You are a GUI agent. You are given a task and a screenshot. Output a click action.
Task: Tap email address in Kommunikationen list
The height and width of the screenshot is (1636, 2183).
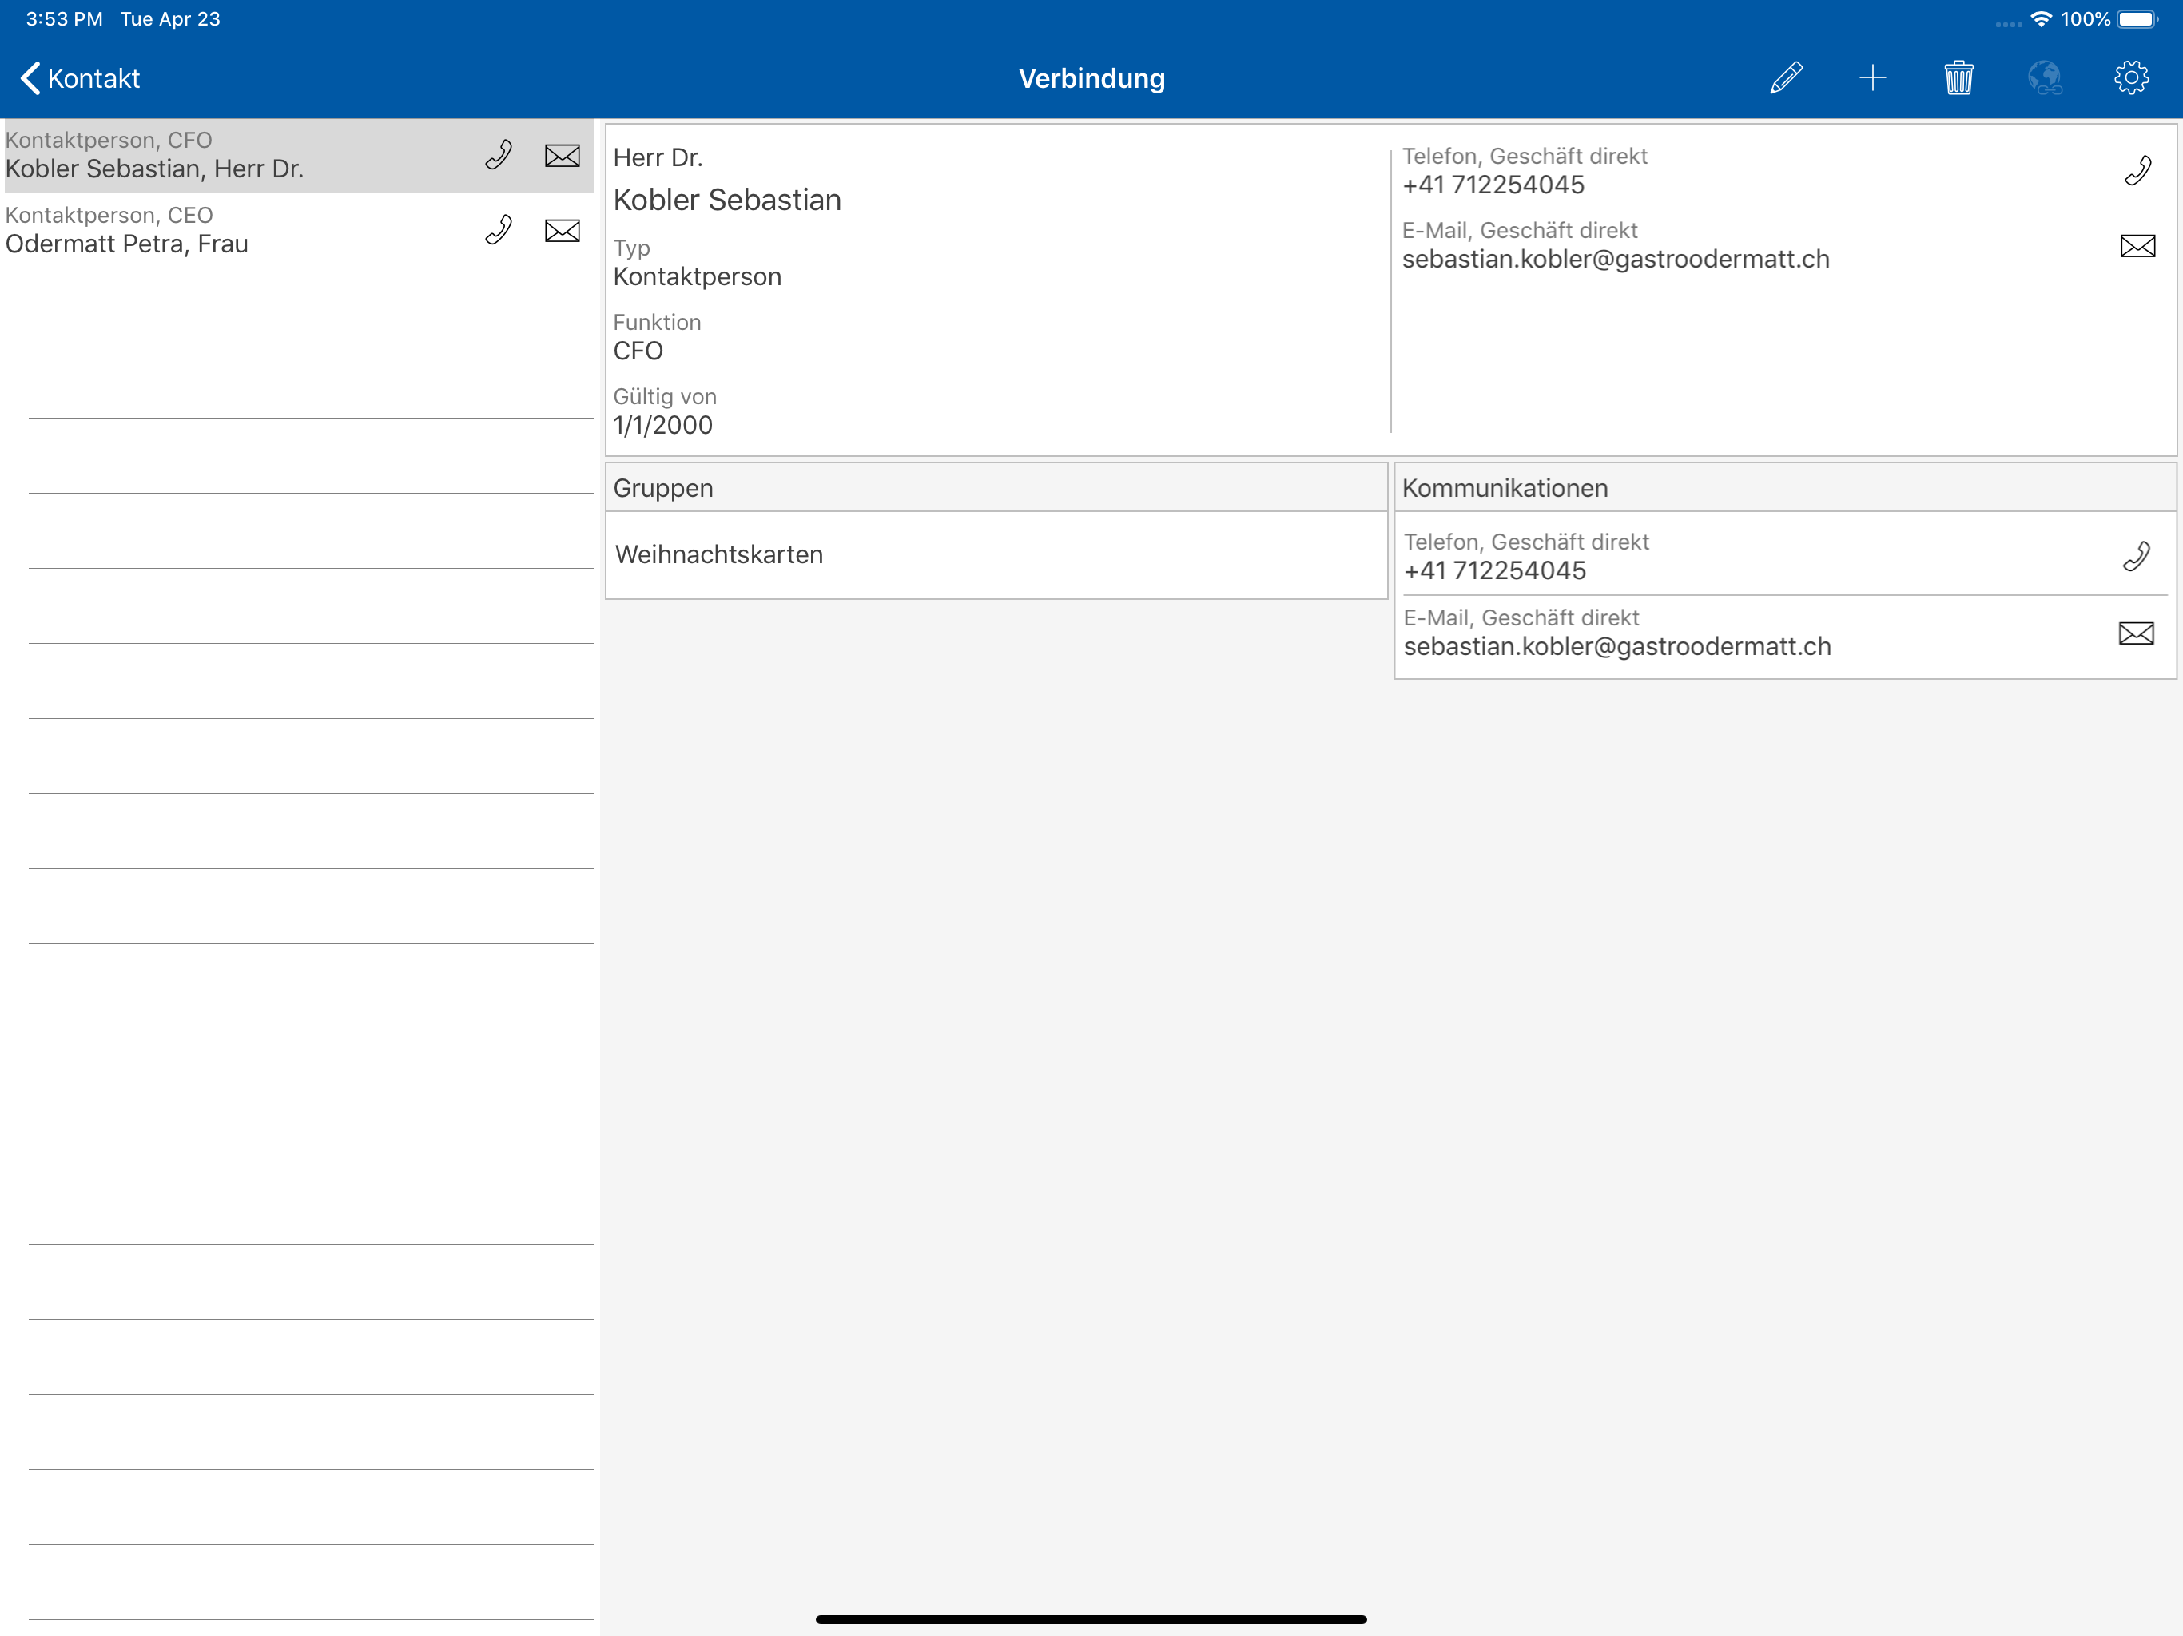[x=1616, y=646]
